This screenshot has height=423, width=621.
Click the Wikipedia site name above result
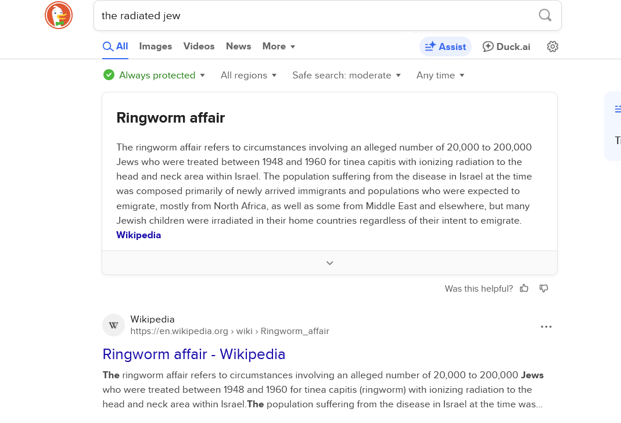pyautogui.click(x=152, y=319)
